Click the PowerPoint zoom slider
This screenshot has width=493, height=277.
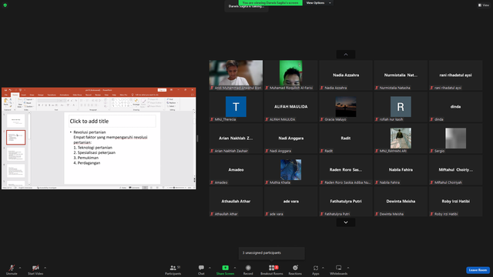coord(177,188)
